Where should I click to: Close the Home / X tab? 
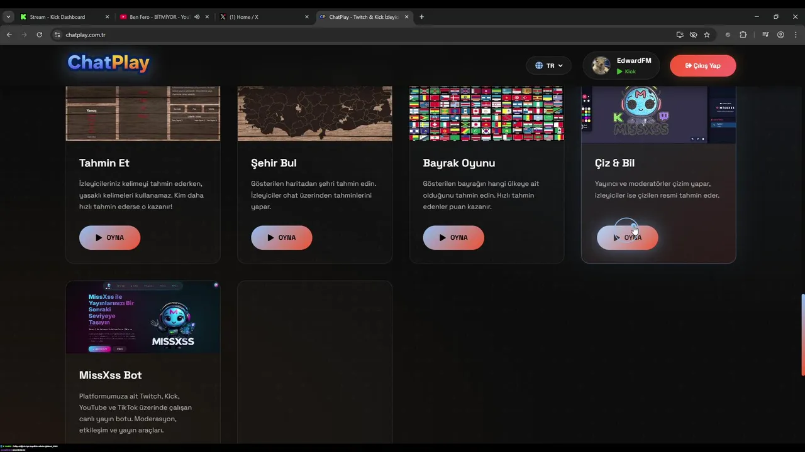pos(307,17)
